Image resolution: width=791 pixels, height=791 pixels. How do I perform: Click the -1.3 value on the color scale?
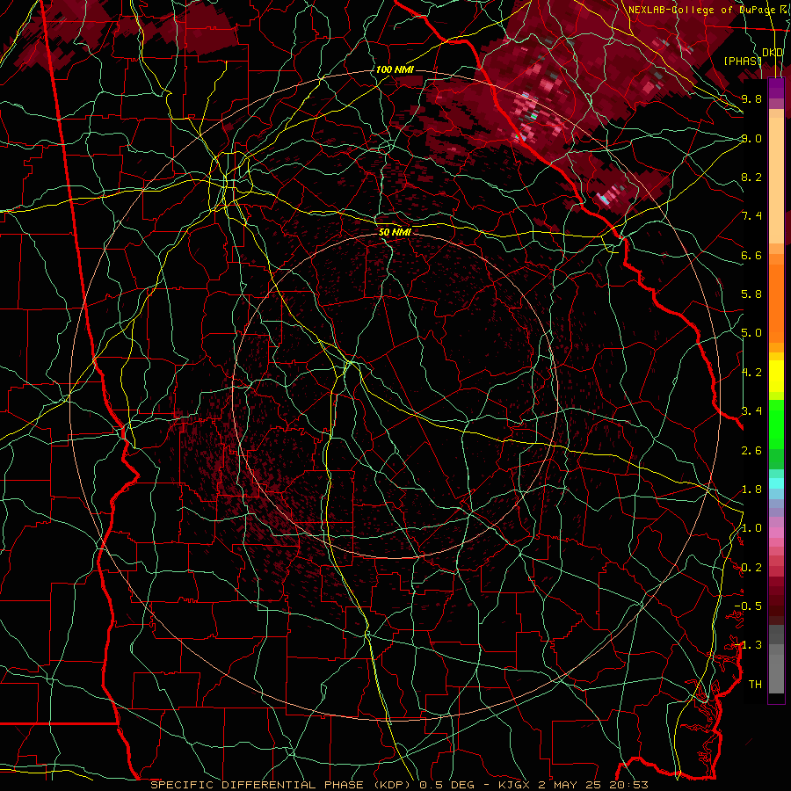(749, 645)
